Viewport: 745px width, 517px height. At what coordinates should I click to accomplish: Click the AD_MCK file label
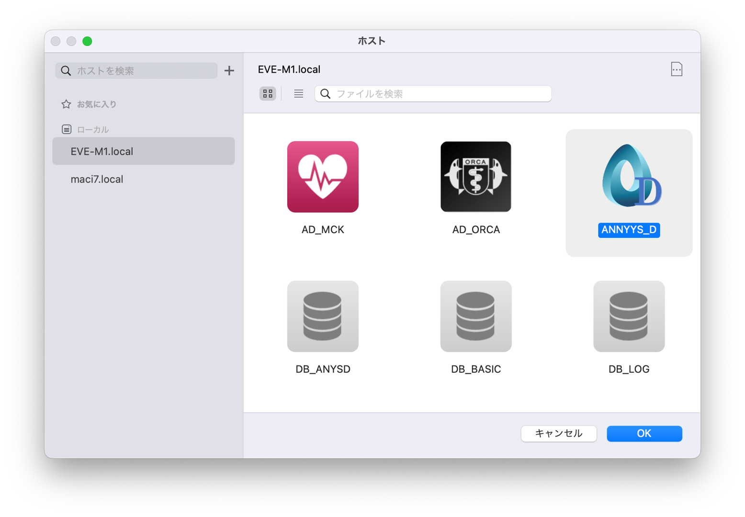point(323,230)
